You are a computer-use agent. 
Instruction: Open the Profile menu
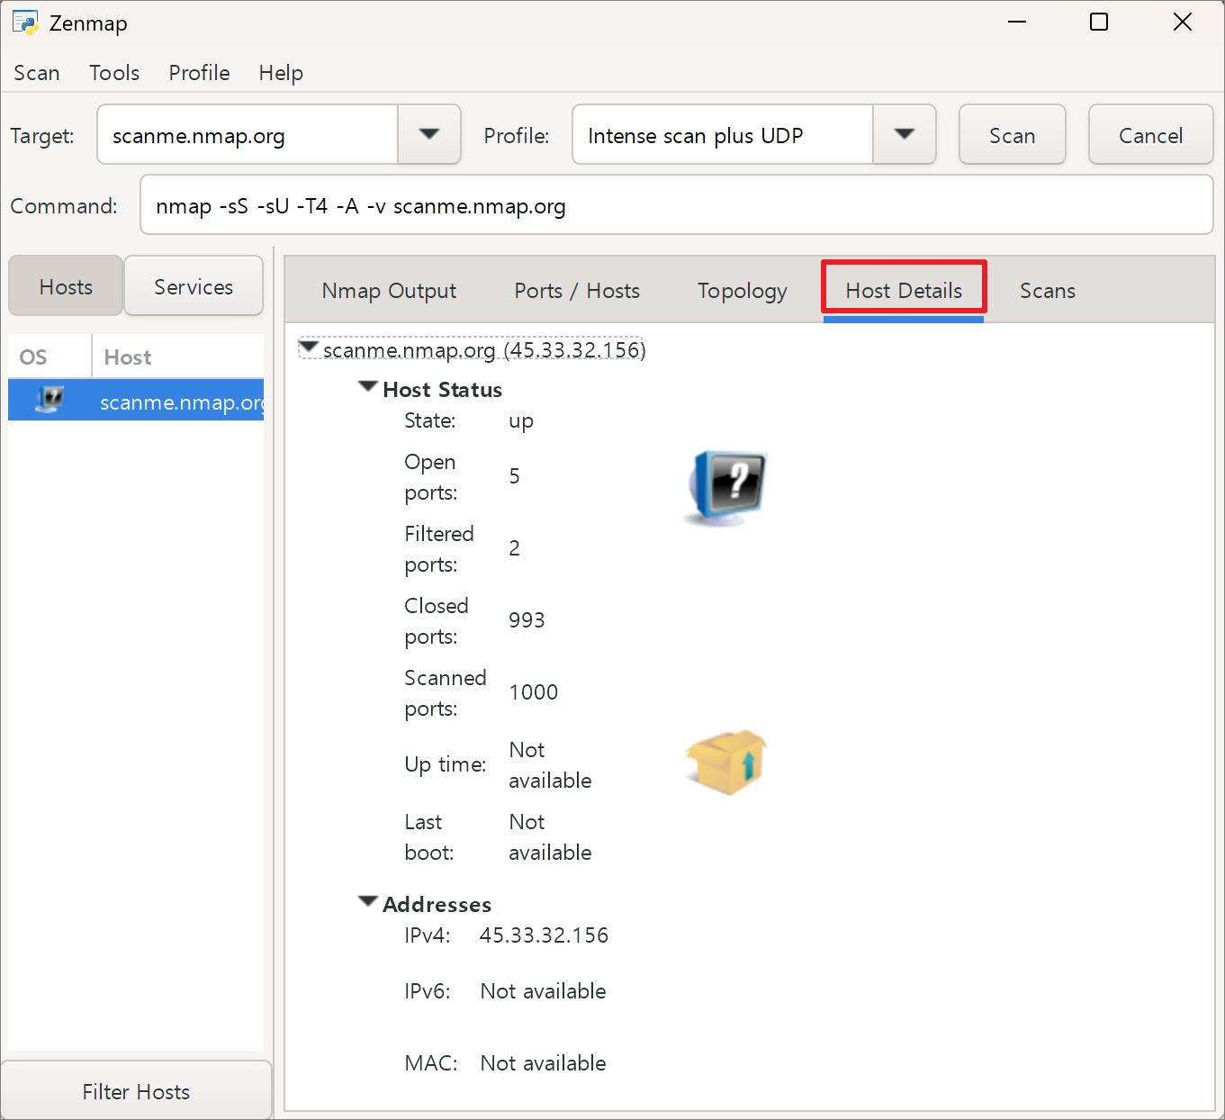tap(199, 73)
